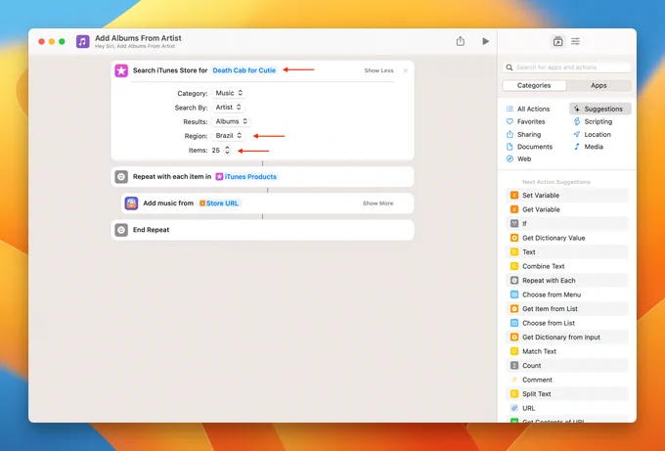Show the action library panel icon

pos(558,41)
